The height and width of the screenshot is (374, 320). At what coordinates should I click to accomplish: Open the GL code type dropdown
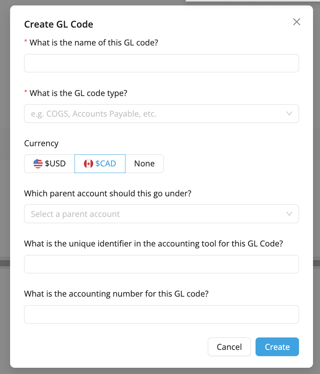[x=161, y=114]
